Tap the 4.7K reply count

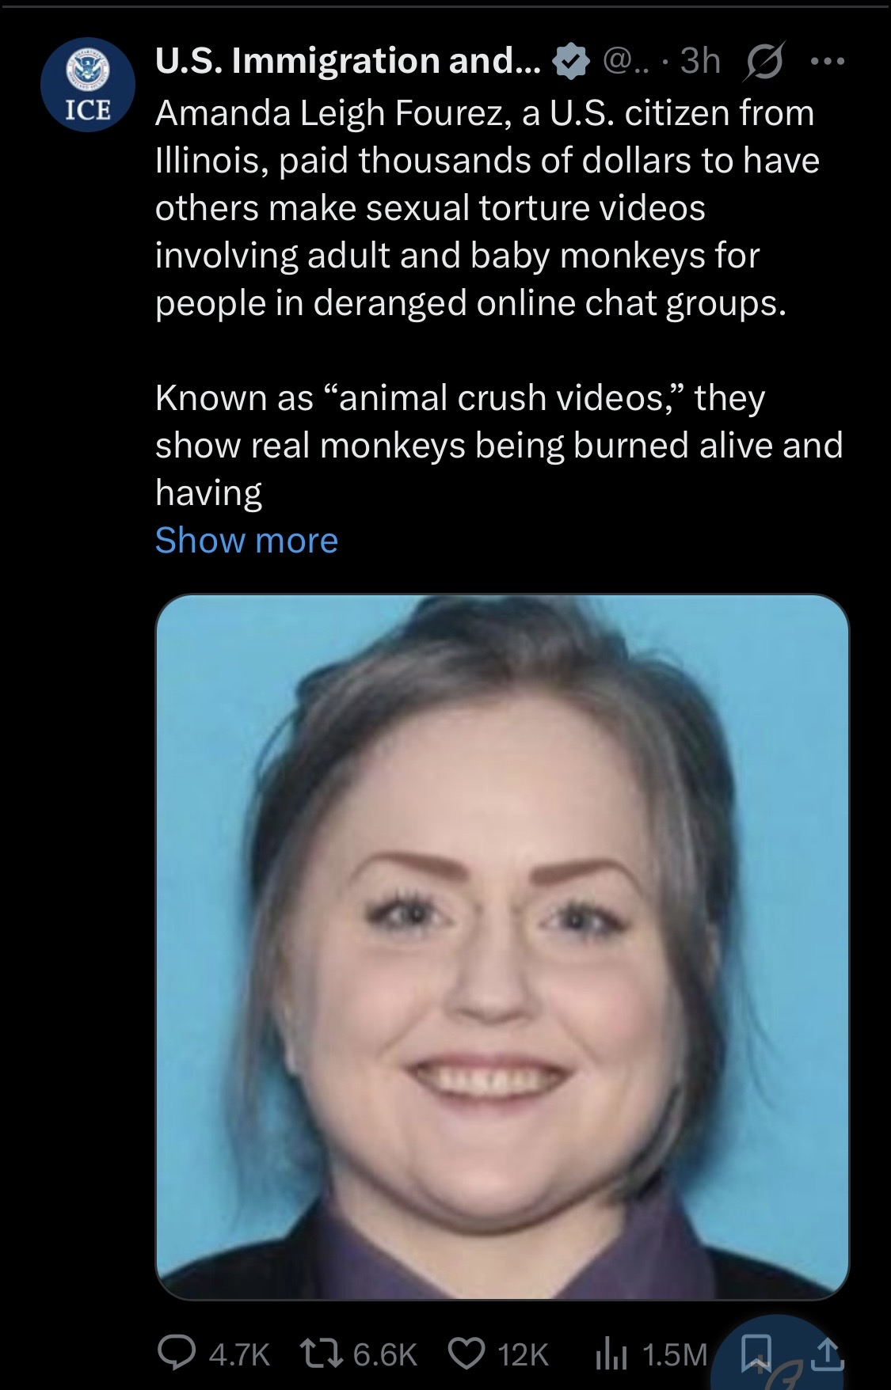tap(239, 1354)
